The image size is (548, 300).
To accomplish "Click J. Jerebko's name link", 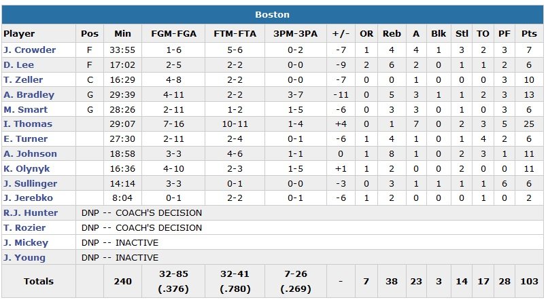I will pyautogui.click(x=28, y=198).
